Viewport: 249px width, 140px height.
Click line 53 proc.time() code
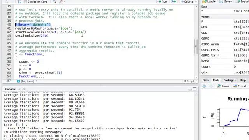coord(40,73)
